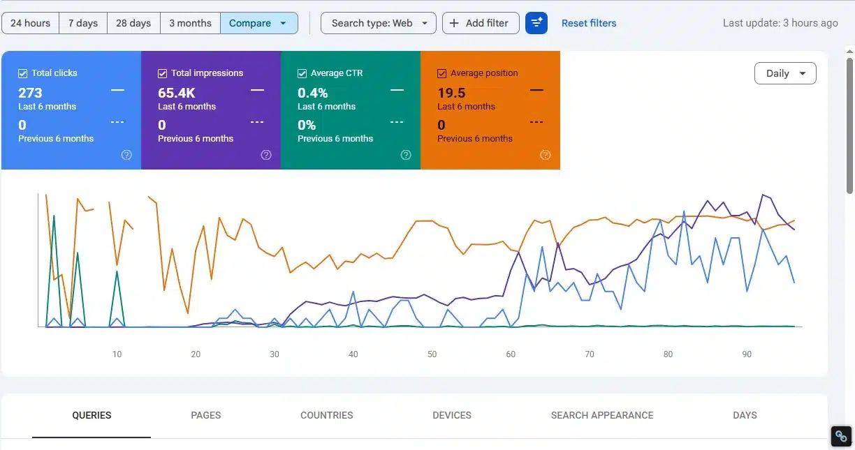
Task: Select the 28 days date range
Action: pos(133,23)
